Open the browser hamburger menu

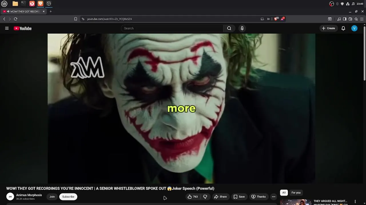(362, 19)
